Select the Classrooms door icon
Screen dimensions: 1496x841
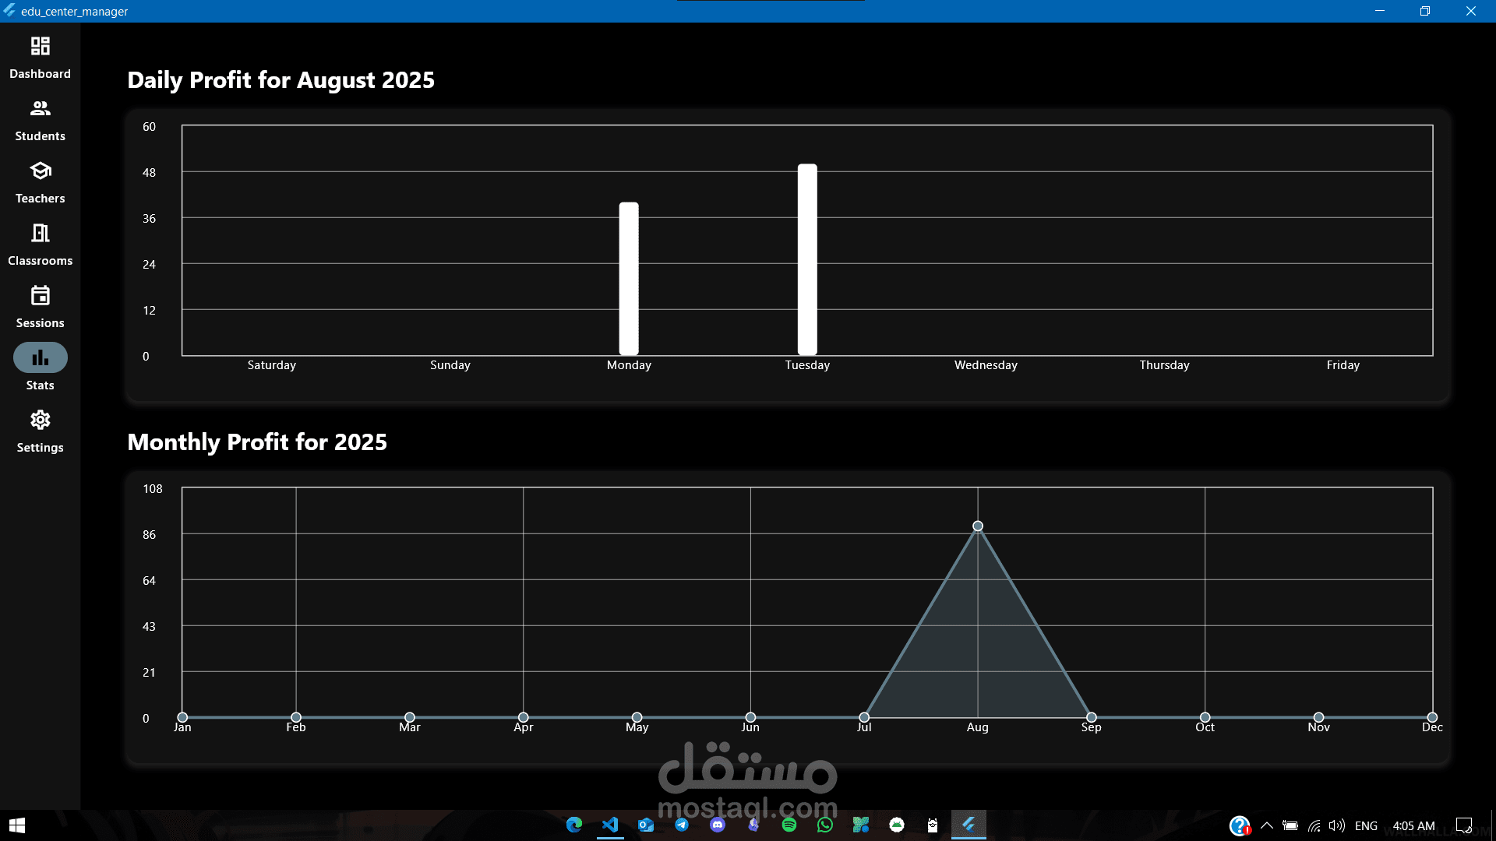coord(40,234)
